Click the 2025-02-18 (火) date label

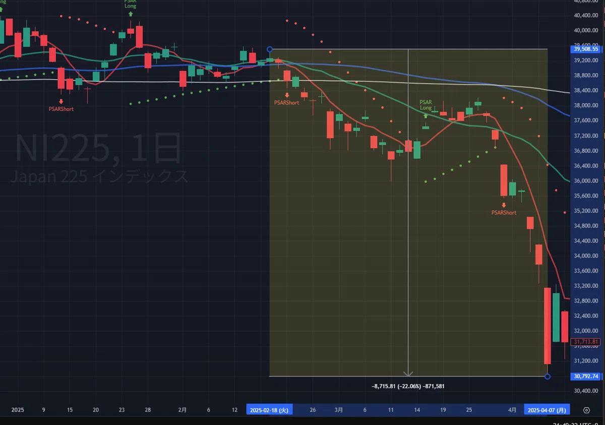(269, 410)
